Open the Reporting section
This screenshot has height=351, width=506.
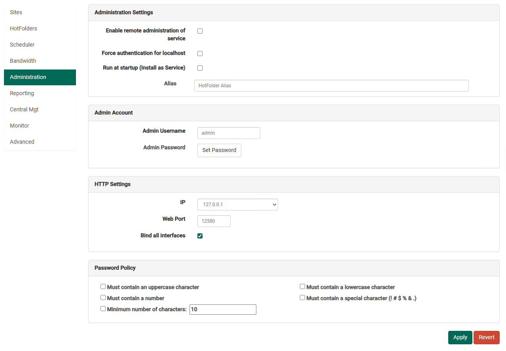click(40, 93)
